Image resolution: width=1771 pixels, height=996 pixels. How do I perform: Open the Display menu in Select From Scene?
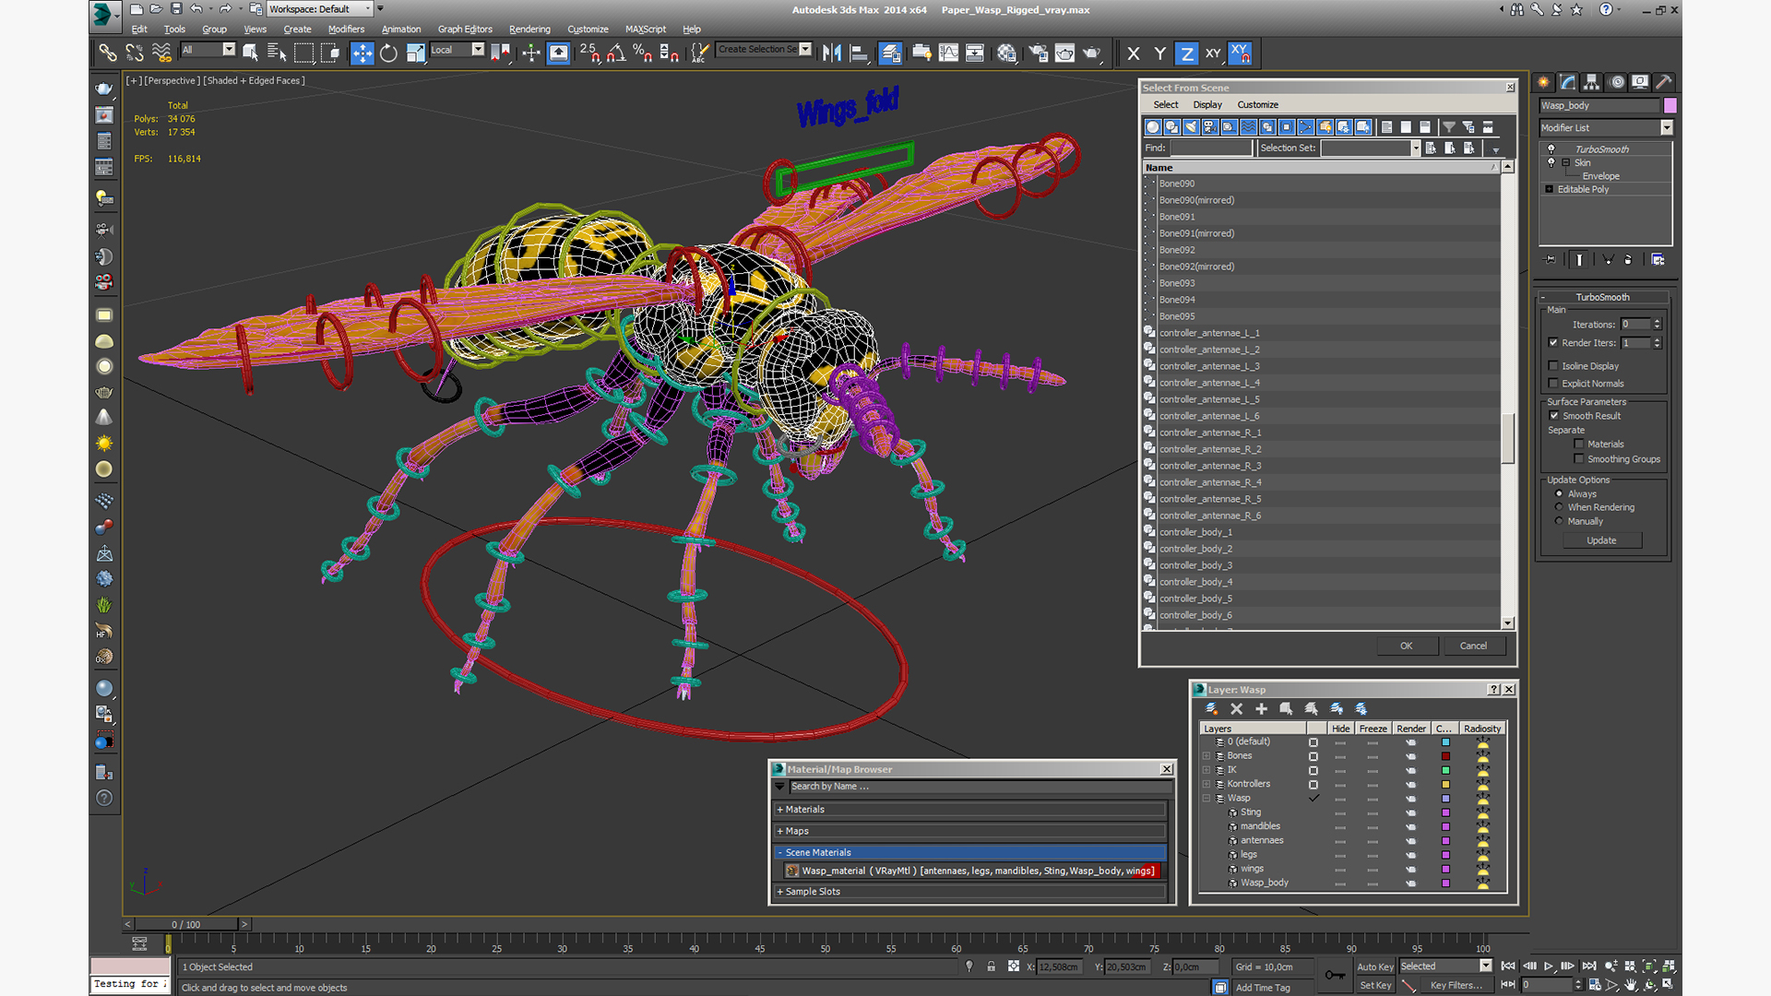(x=1206, y=105)
